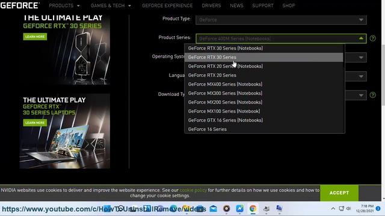Viewport: 385px width, 216px height.
Task: Select GeForce GTX 16 Series (Notebooks)
Action: point(264,120)
